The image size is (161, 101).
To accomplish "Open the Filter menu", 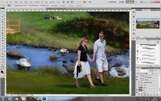I will coord(31,2).
